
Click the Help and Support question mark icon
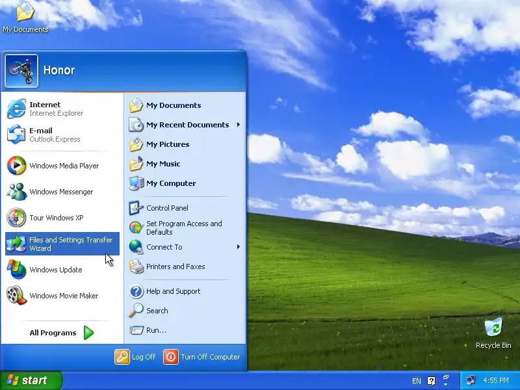click(136, 291)
